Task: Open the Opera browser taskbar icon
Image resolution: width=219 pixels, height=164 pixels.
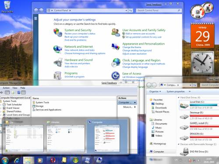Action: pyautogui.click(x=53, y=160)
